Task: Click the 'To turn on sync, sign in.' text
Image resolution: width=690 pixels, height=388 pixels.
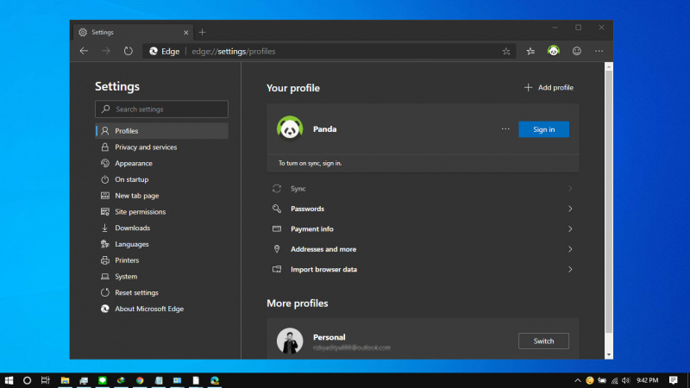Action: pyautogui.click(x=310, y=163)
